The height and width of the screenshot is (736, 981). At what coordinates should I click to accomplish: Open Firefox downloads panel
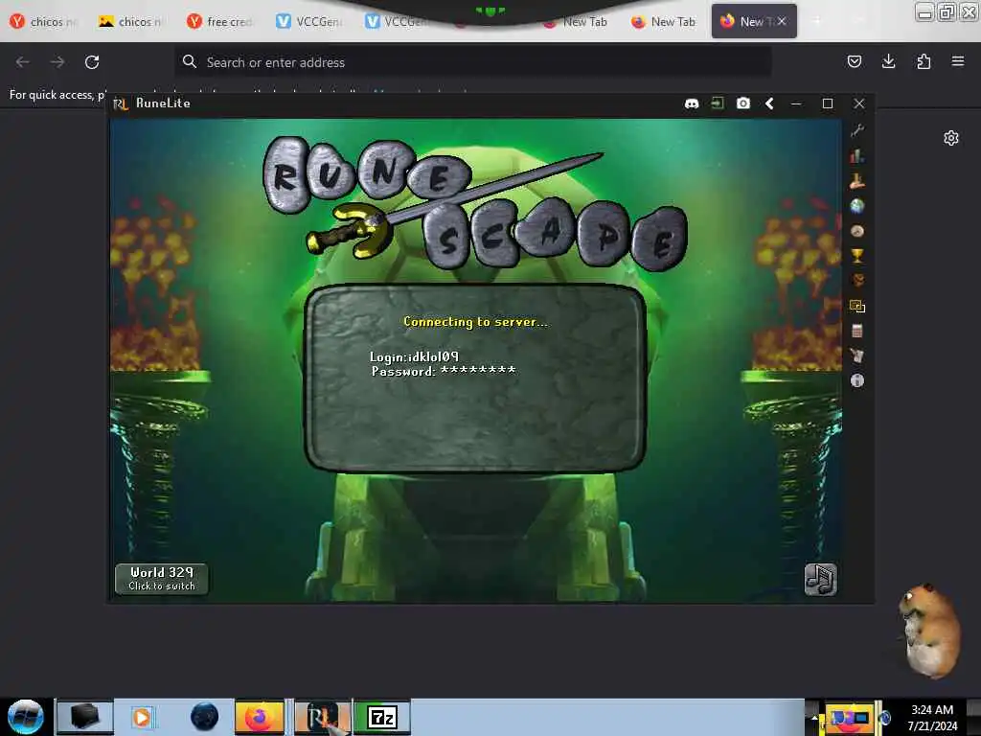(x=888, y=61)
